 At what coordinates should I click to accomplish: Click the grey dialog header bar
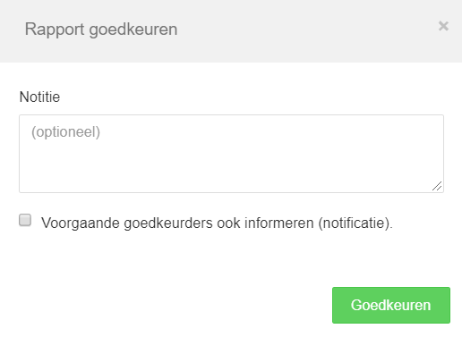[x=231, y=31]
